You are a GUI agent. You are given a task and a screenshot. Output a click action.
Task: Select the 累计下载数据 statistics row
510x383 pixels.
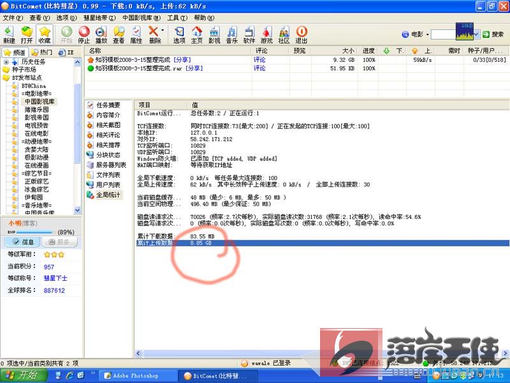323,236
